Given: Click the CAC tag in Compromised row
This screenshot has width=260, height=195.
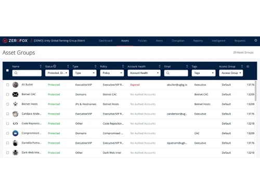Looking at the screenshot, I should click(197, 133).
